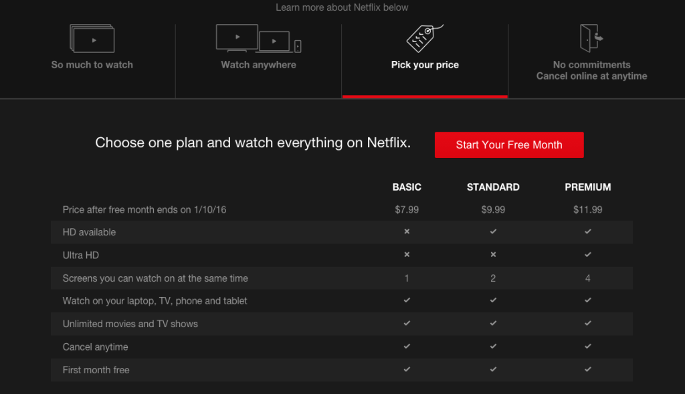Viewport: 685px width, 394px height.
Task: Select the BASIC plan column header
Action: coord(407,187)
